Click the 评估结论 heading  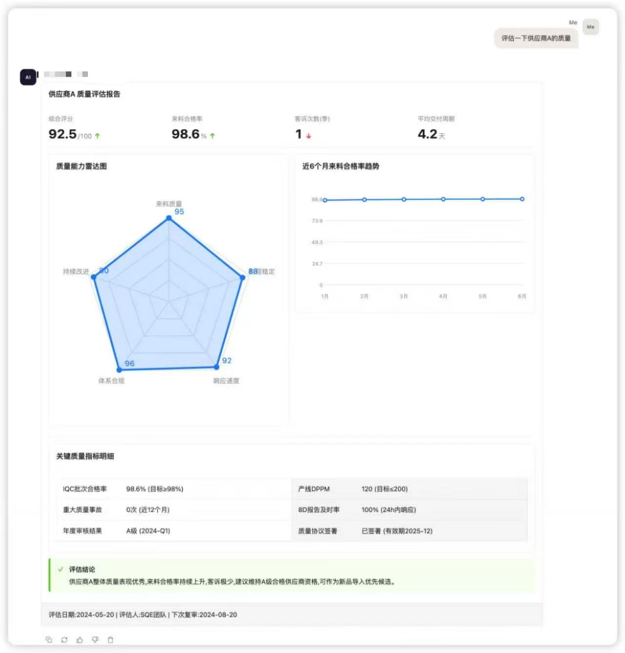82,569
